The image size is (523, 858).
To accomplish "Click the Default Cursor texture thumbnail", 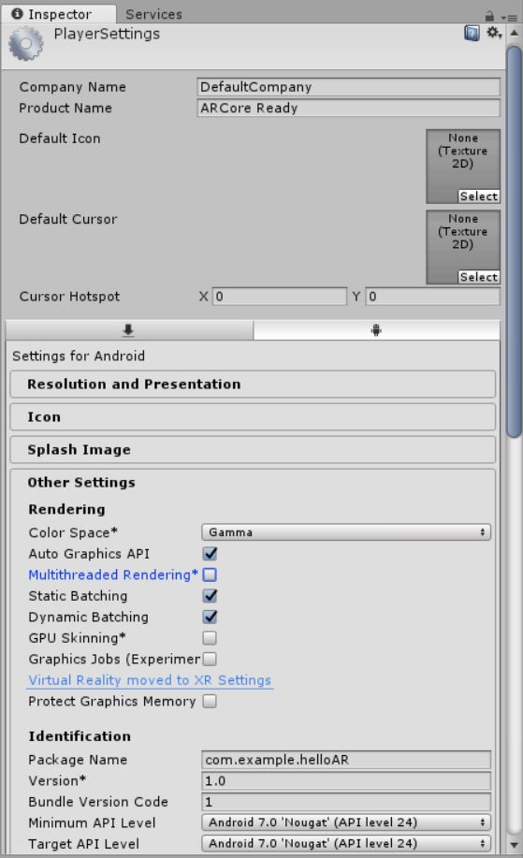I will tap(463, 247).
